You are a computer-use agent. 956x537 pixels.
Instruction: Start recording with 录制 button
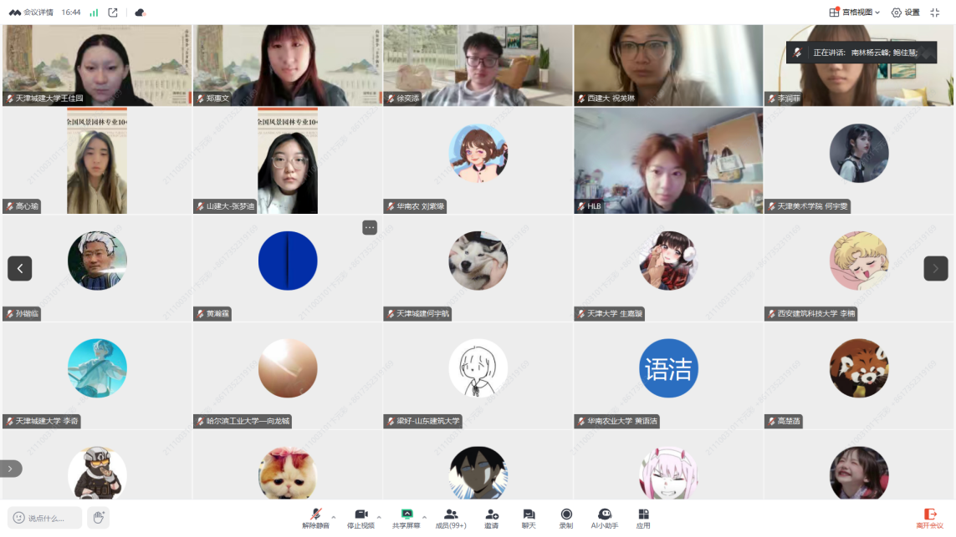[x=566, y=518]
